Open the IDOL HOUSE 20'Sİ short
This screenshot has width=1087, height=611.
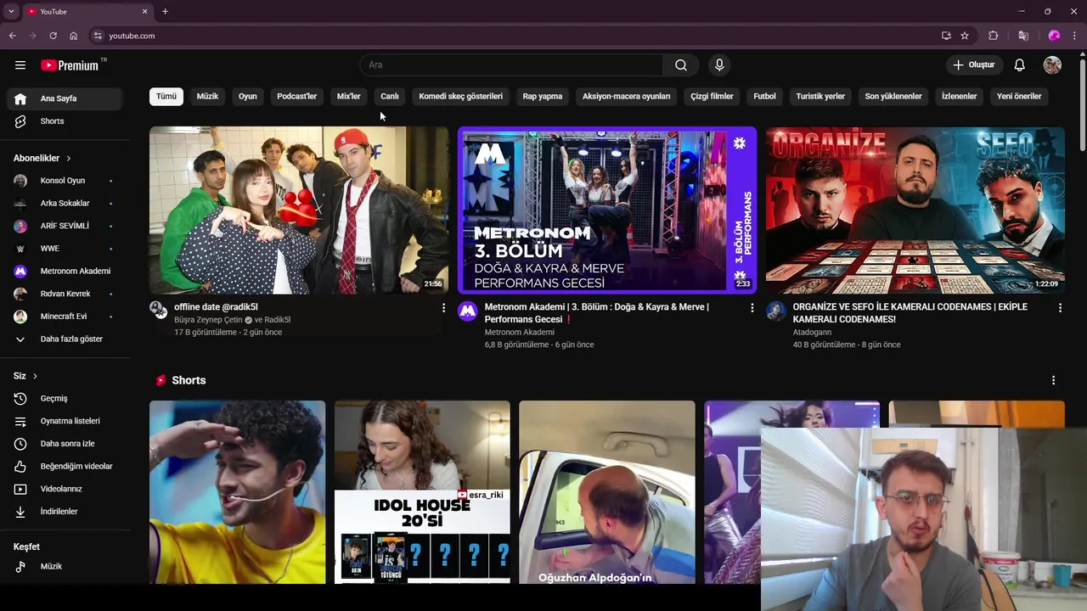[x=422, y=492]
